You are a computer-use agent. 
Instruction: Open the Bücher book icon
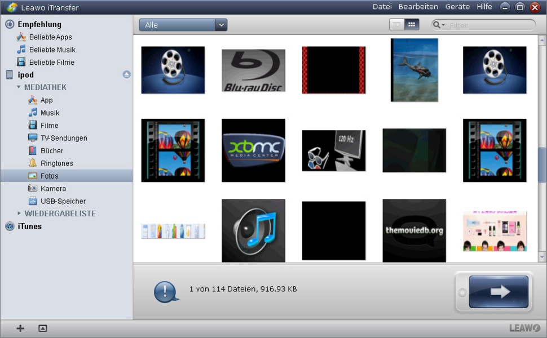tap(33, 150)
